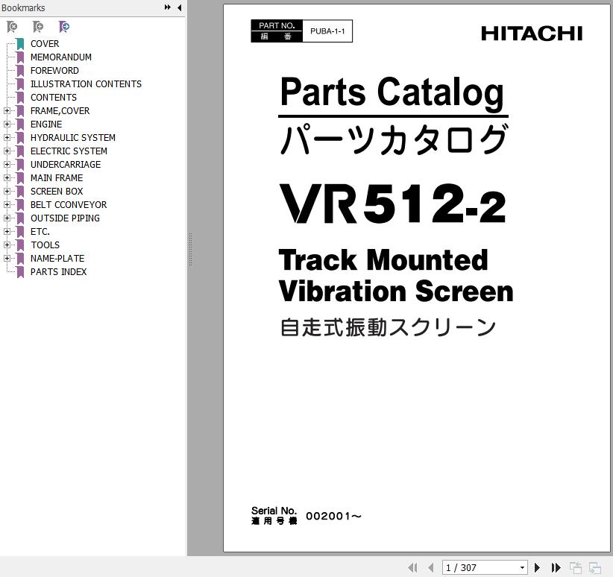The width and height of the screenshot is (613, 577).
Task: Expand the NAME-PLATE bookmark node
Action: click(7, 259)
